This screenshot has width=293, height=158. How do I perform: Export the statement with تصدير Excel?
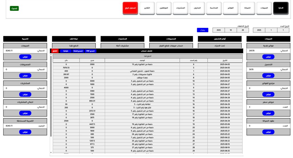coord(78,51)
